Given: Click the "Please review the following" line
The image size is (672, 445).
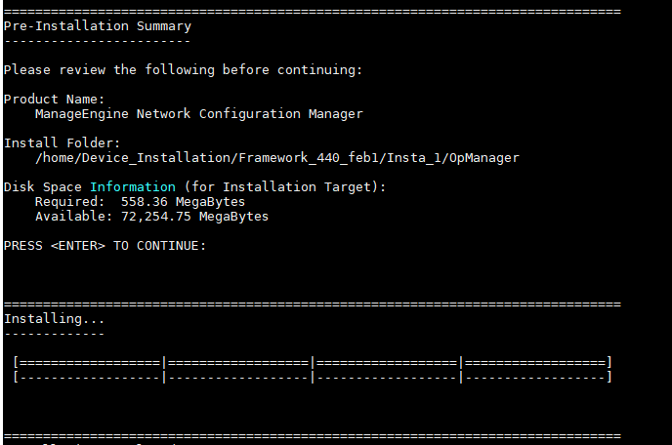Looking at the screenshot, I should [183, 70].
